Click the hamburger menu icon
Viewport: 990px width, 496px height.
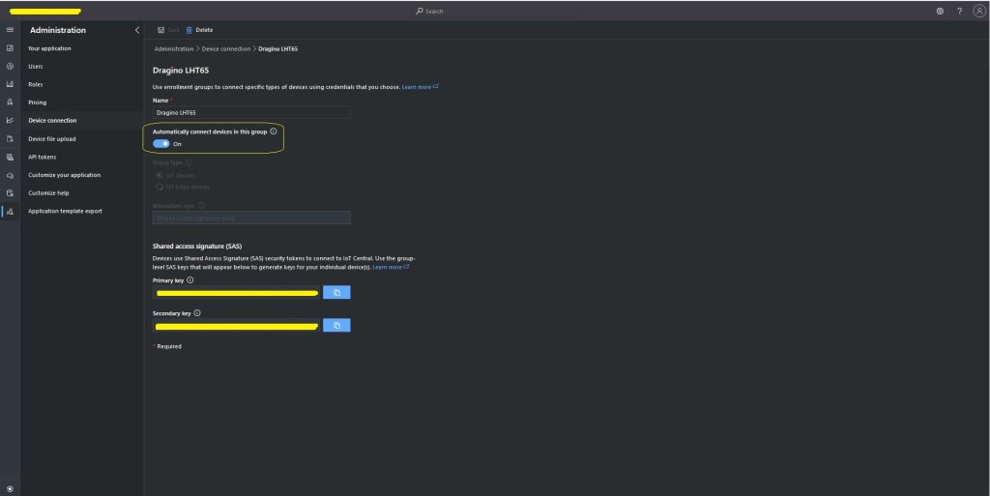[x=10, y=30]
